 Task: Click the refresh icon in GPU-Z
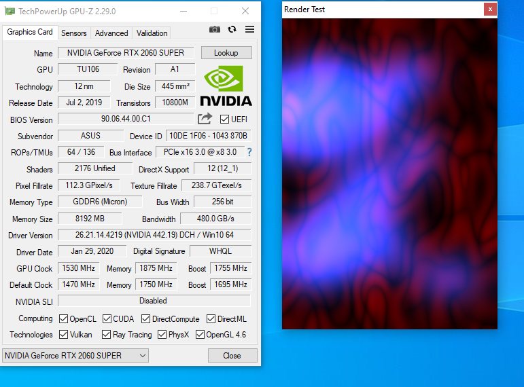point(232,29)
